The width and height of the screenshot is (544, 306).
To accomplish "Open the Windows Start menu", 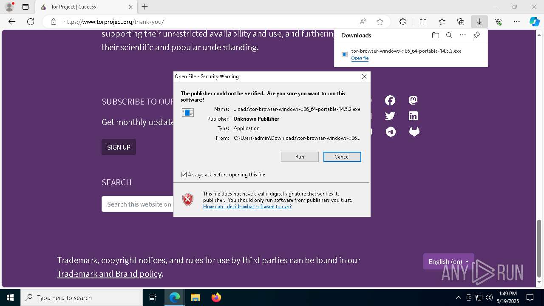I will coord(10,297).
